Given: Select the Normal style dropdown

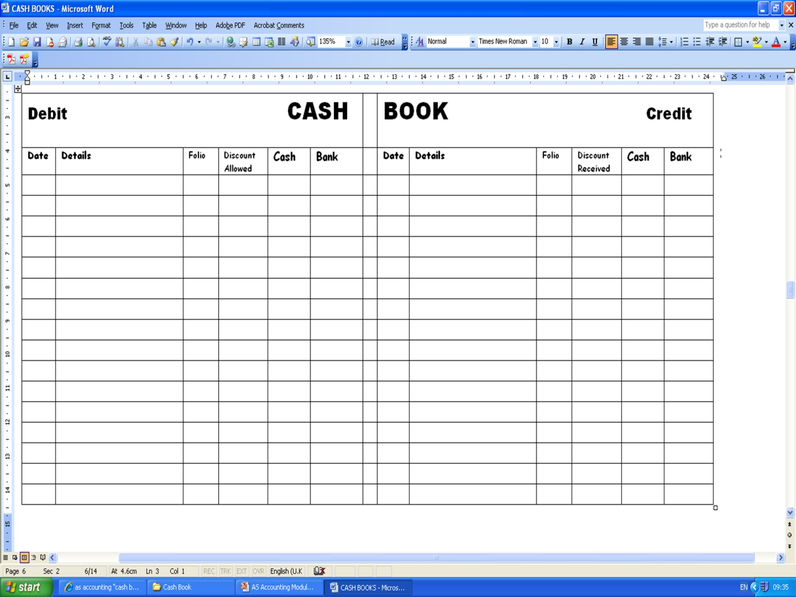Looking at the screenshot, I should 449,41.
